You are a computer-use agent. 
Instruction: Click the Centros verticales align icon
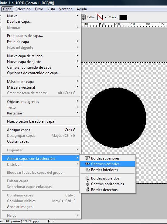tap(87, 164)
